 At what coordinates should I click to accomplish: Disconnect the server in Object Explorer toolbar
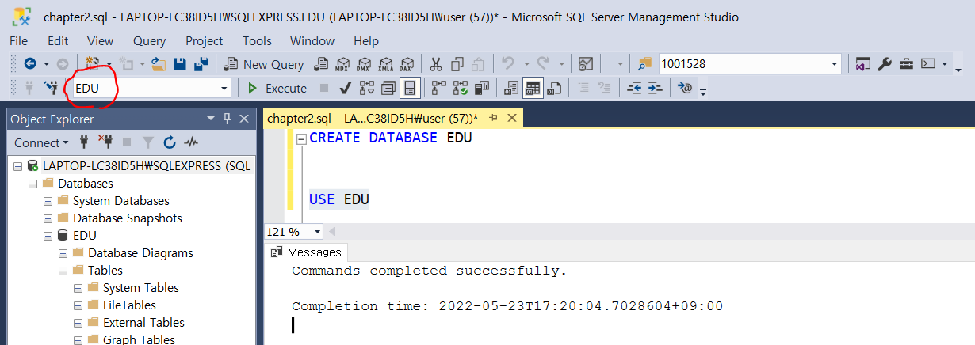(x=105, y=142)
